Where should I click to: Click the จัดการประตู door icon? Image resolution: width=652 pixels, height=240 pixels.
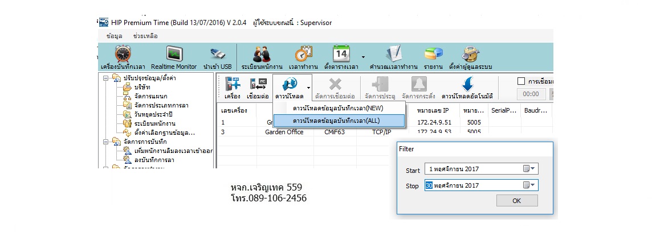[x=380, y=85]
